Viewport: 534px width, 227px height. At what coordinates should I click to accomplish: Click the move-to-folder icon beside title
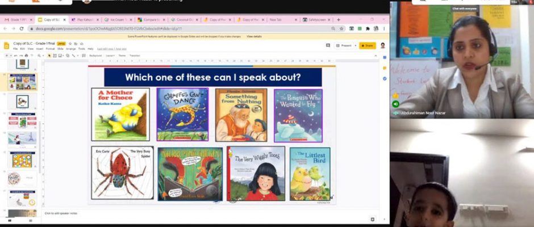tap(76, 44)
